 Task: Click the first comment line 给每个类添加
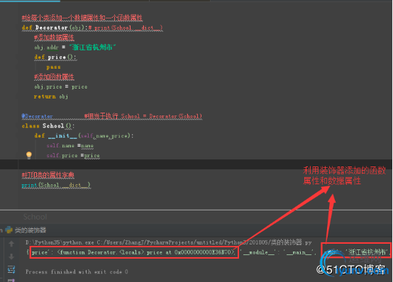tap(82, 18)
